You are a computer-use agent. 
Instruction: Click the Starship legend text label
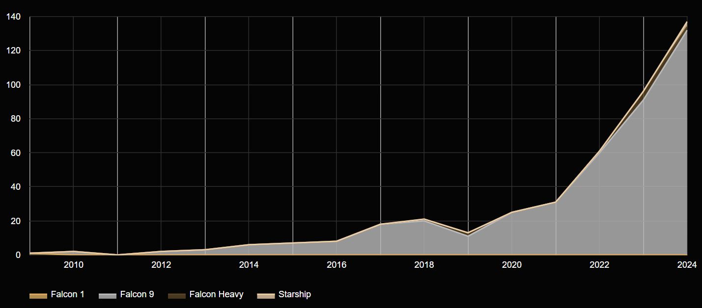pos(295,294)
